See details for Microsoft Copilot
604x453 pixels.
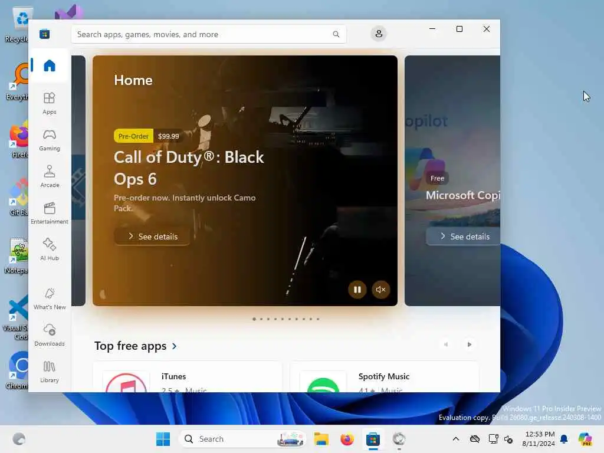464,237
